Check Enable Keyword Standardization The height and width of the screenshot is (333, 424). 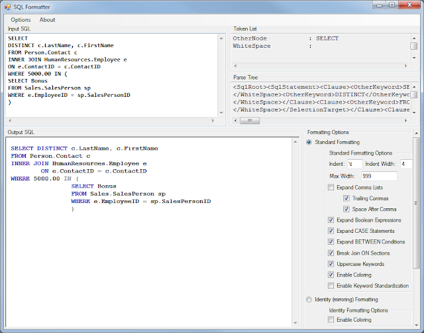[x=331, y=286]
